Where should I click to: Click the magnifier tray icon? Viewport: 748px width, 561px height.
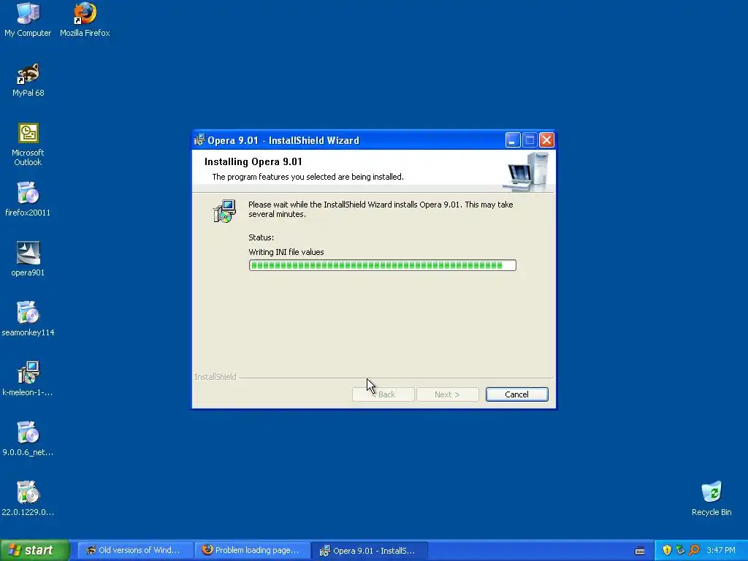[694, 550]
